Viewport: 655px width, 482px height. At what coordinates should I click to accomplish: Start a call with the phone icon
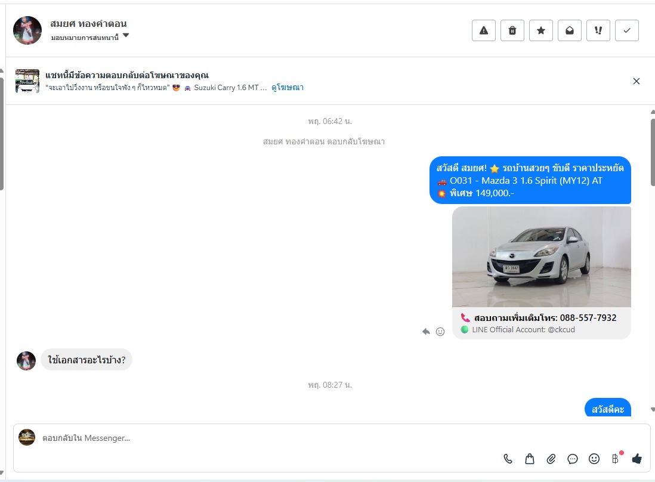(508, 459)
